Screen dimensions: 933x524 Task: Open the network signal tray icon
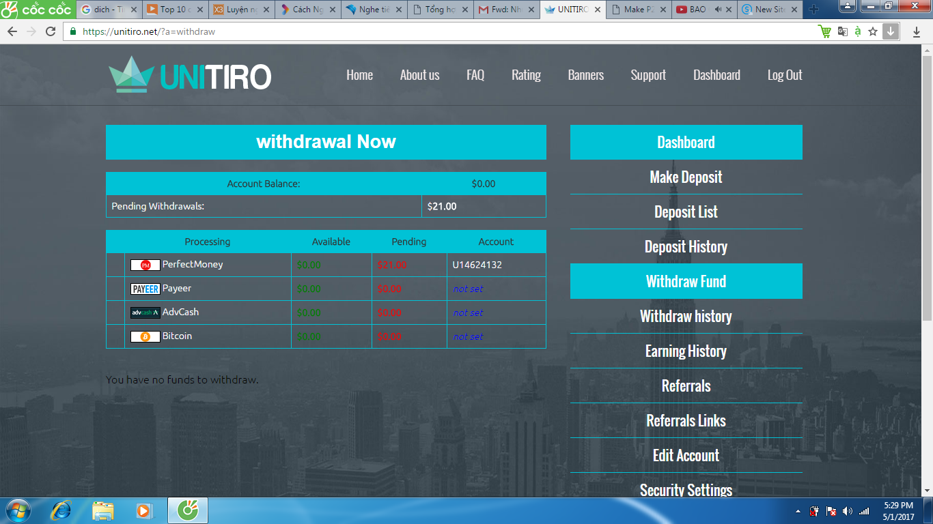click(864, 511)
